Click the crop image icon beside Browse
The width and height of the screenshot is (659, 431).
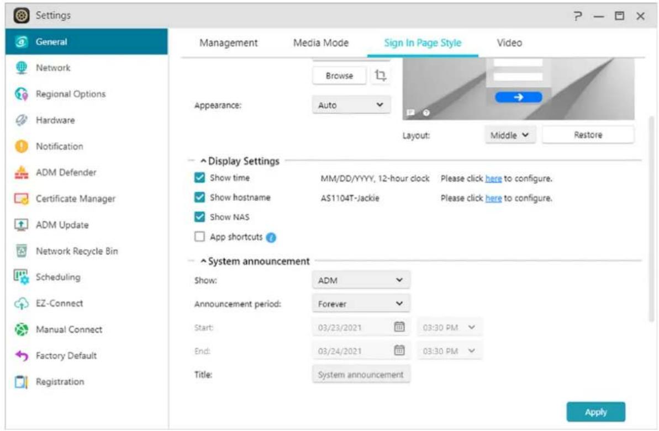(379, 76)
